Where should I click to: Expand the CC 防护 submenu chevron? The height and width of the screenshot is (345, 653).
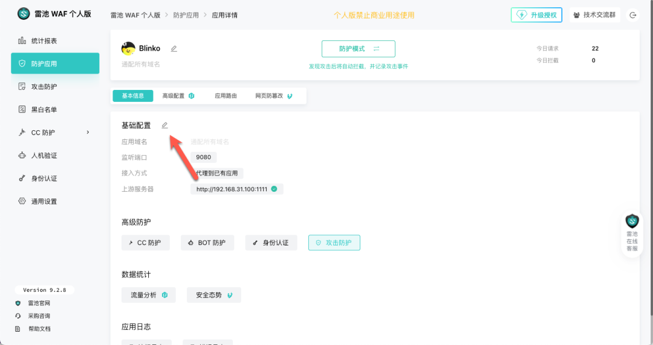88,132
